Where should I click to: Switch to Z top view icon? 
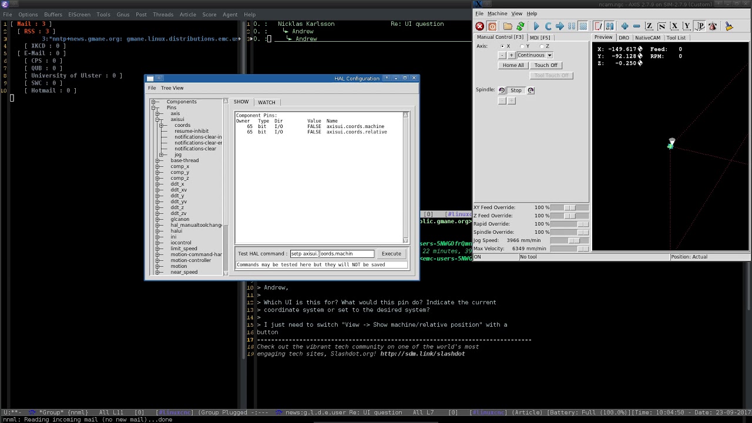649,26
